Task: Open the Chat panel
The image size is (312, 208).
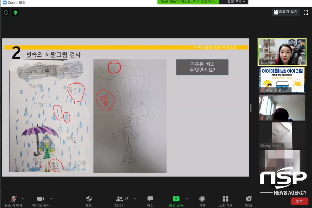Action: tap(150, 200)
